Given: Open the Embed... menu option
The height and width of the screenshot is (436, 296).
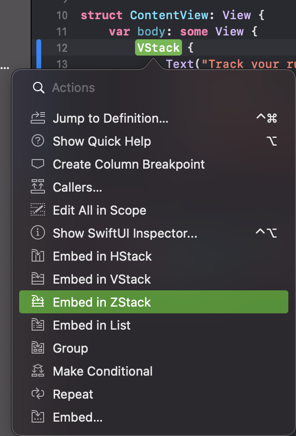Looking at the screenshot, I should (78, 417).
